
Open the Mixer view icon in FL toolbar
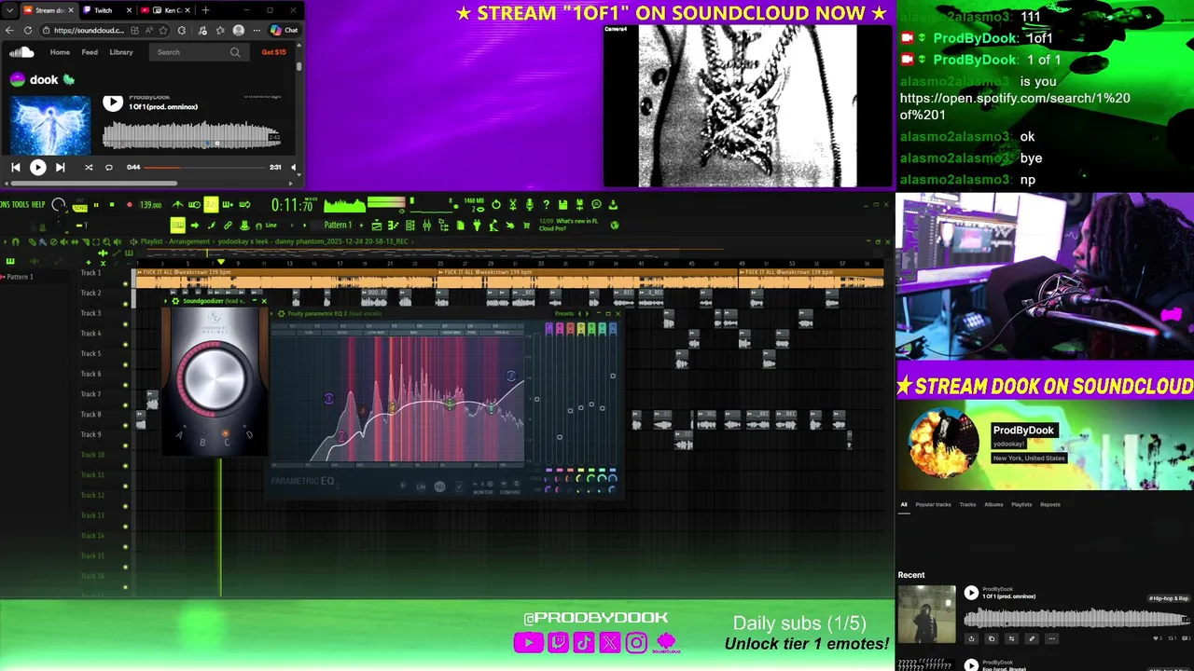click(x=426, y=225)
